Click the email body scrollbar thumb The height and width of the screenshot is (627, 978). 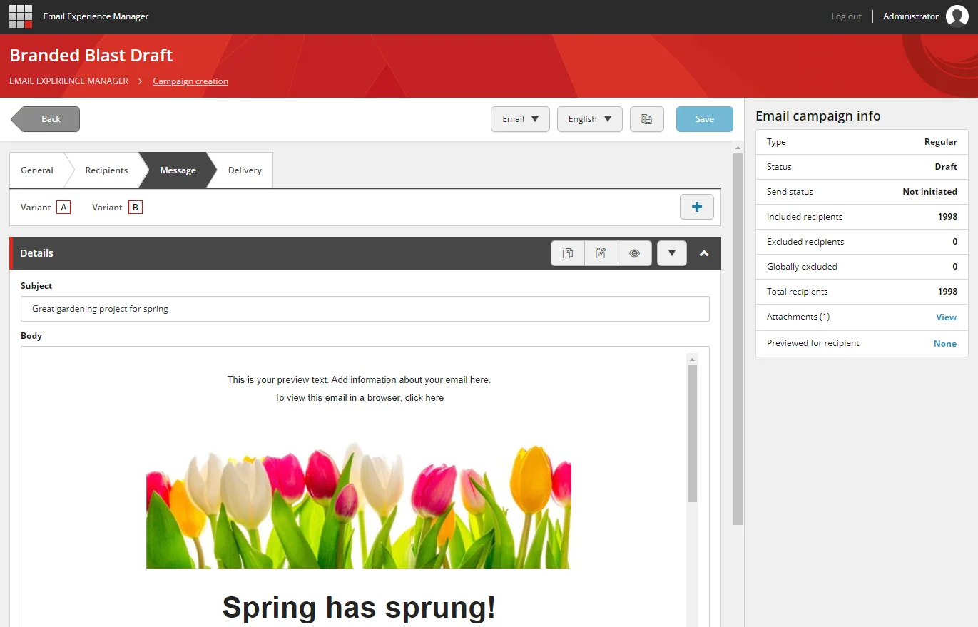[692, 434]
